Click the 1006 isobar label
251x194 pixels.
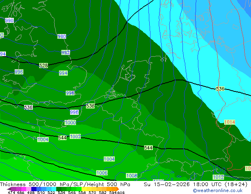(x=102, y=173)
